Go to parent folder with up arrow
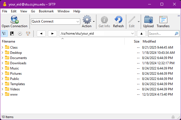 (x=141, y=34)
